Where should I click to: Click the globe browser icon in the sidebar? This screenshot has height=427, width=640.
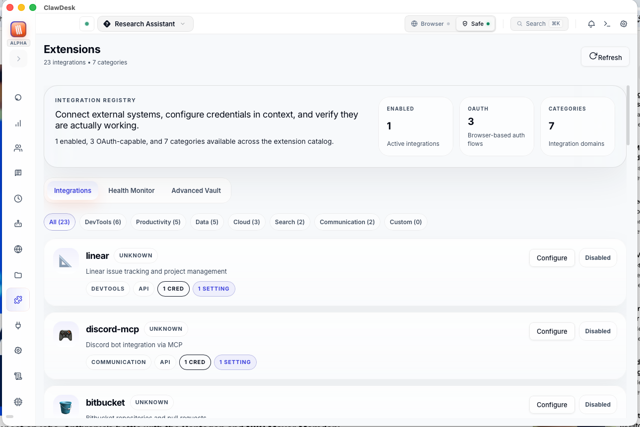point(18,249)
